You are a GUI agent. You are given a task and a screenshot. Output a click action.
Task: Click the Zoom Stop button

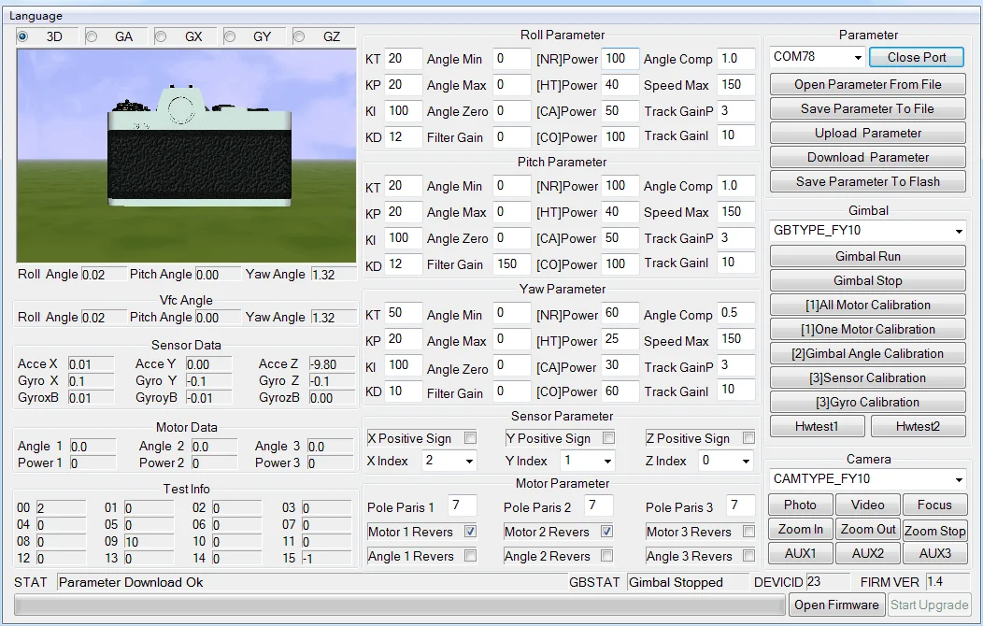tap(934, 530)
